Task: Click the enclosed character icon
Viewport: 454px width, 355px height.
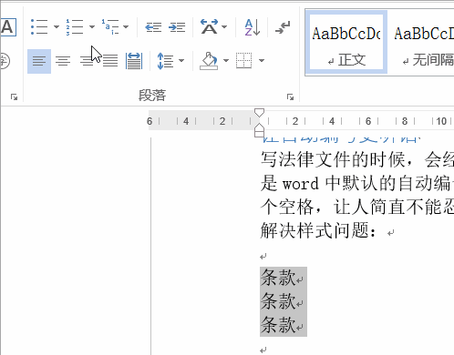Action: tap(5, 61)
